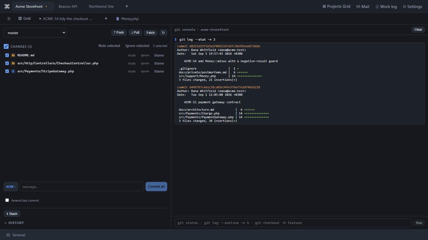Add a new project tab with plus
The height and width of the screenshot is (240, 428).
click(x=127, y=6)
